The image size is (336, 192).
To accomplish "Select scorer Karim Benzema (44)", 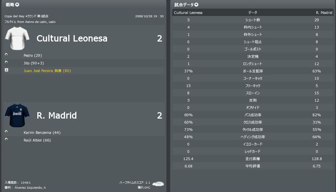I will click(x=42, y=133).
